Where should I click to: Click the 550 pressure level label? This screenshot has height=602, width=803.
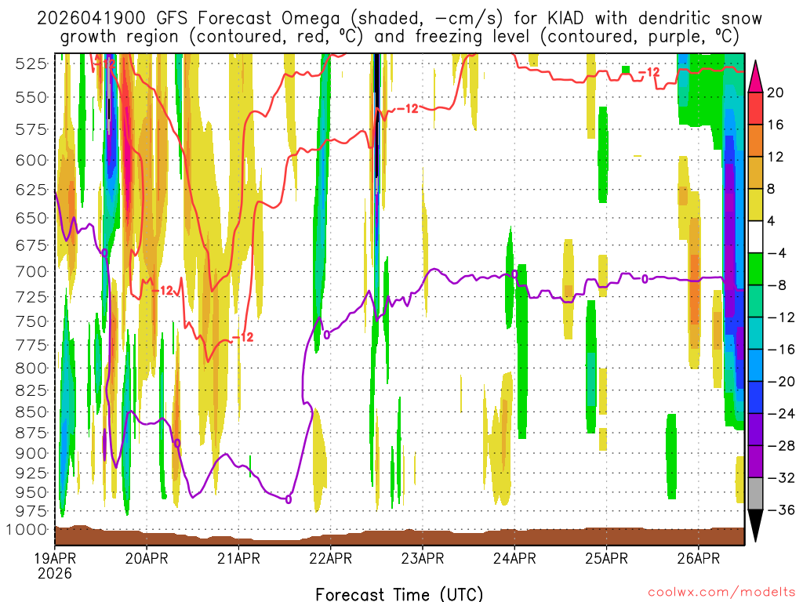click(x=31, y=97)
